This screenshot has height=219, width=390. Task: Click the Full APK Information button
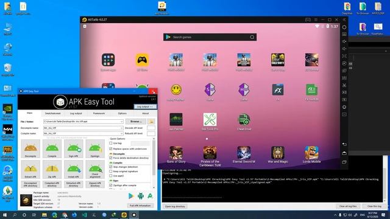[x=140, y=206]
